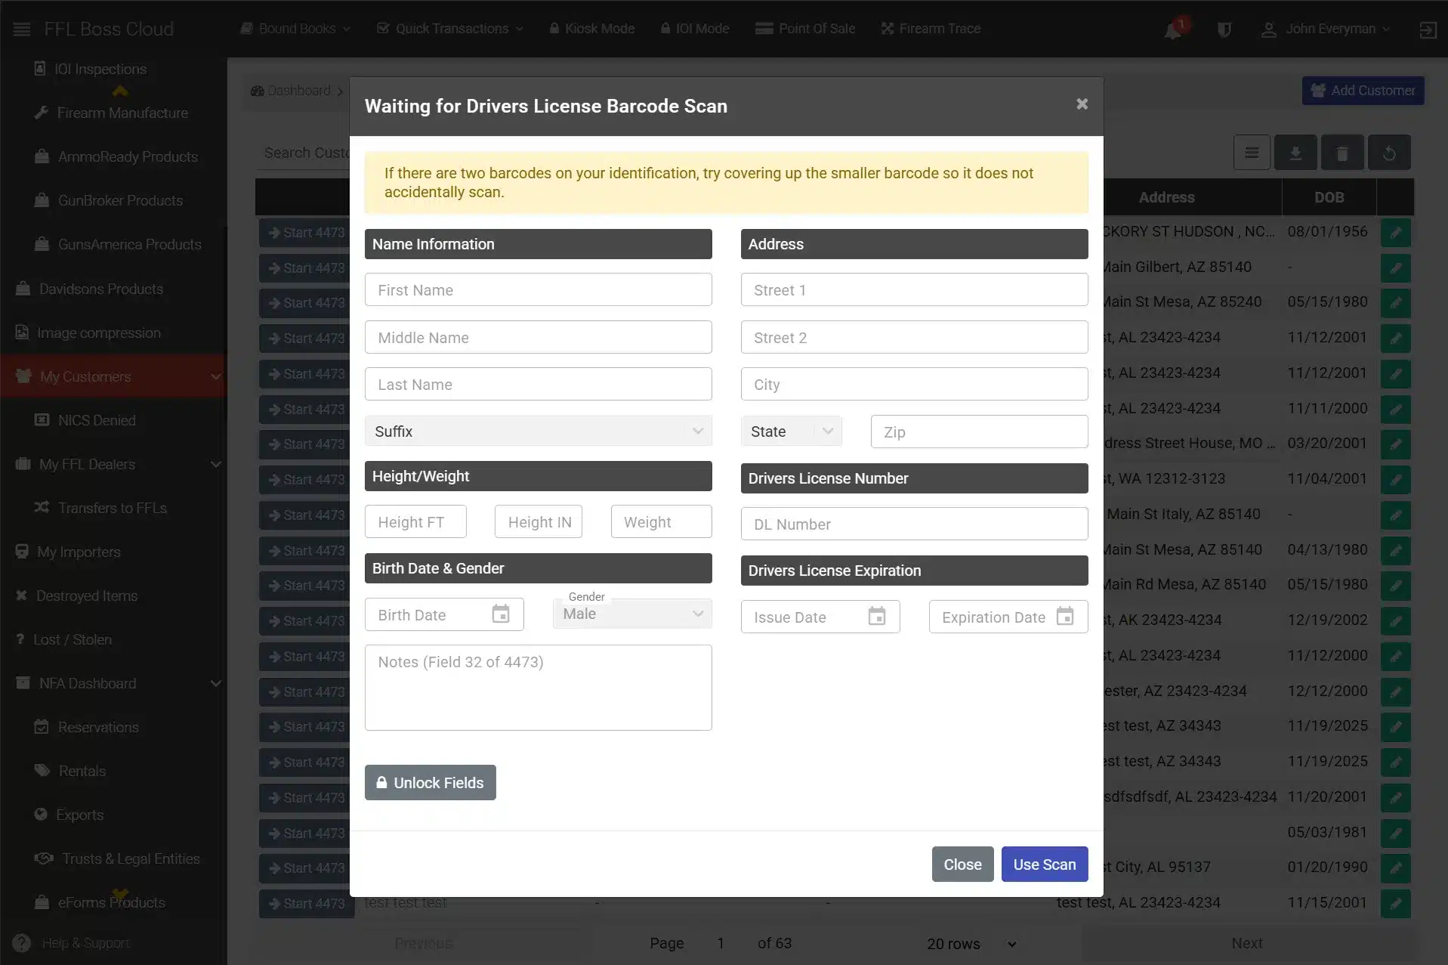1448x965 pixels.
Task: Edit the customer with DOB 12/19/2002
Action: [1396, 620]
